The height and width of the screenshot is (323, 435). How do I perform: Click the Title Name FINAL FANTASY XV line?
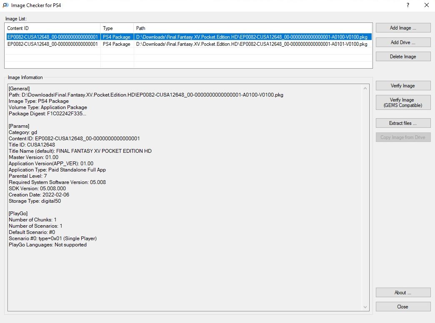coord(80,151)
